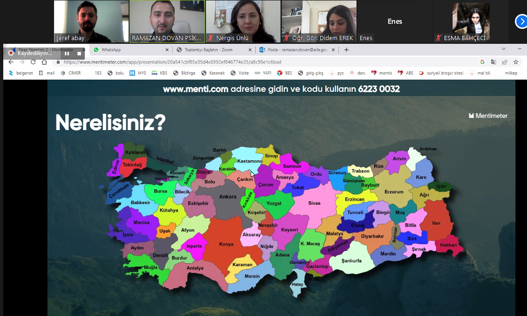Select Nergis Ünlü video thumbnail
Viewport: 527px width, 316px height.
point(243,21)
